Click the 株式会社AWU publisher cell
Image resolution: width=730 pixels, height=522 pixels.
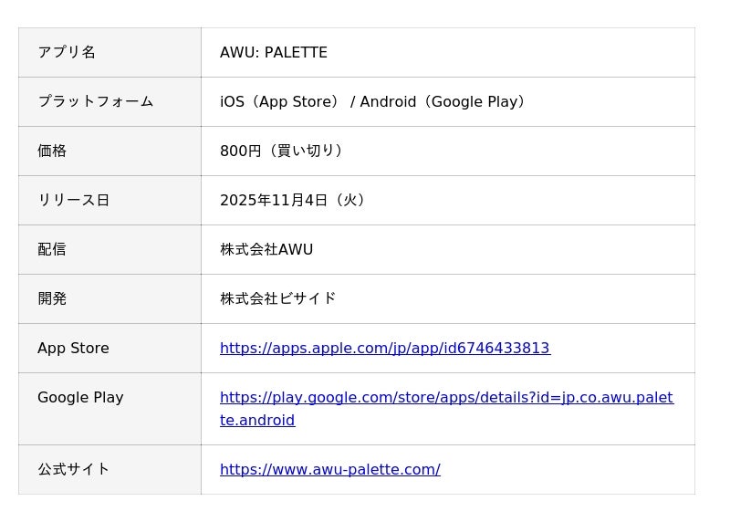click(x=266, y=250)
